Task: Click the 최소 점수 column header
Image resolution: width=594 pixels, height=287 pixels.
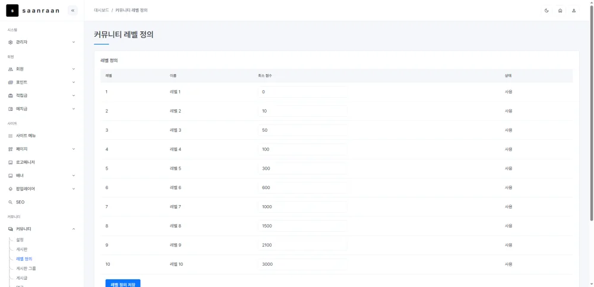Action: (265, 76)
